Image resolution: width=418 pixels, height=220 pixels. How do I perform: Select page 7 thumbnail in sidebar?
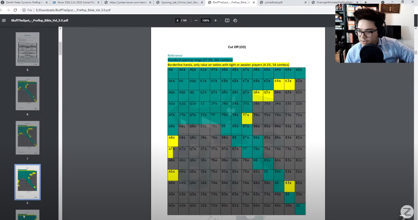tap(27, 138)
